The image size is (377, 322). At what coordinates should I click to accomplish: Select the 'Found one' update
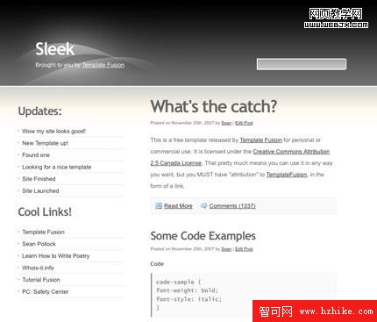pos(36,155)
